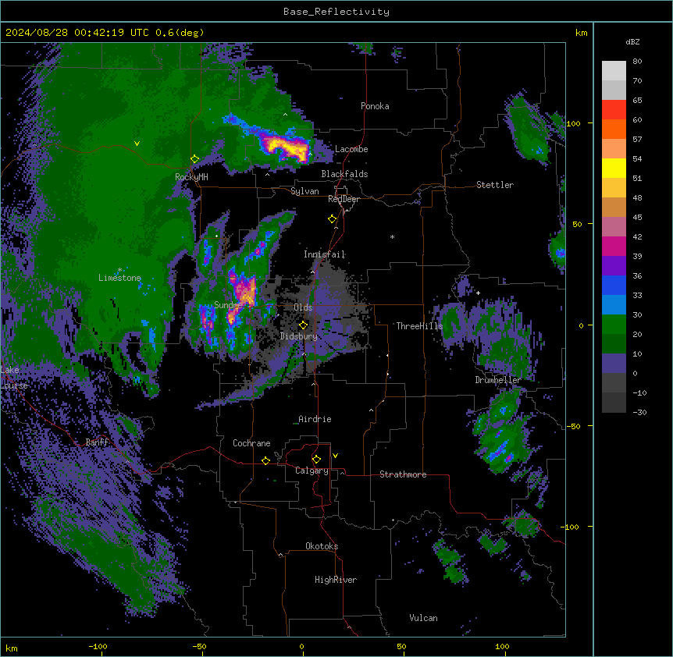Click the Olds town label
The image size is (673, 657).
coord(303,307)
